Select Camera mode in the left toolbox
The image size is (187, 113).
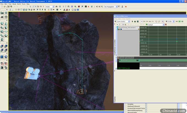coord(2,13)
